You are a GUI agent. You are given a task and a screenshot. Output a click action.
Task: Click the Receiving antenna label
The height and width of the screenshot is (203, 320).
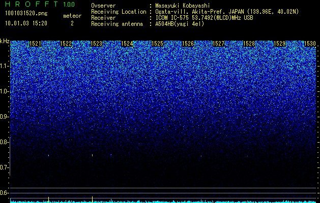pyautogui.click(x=117, y=24)
